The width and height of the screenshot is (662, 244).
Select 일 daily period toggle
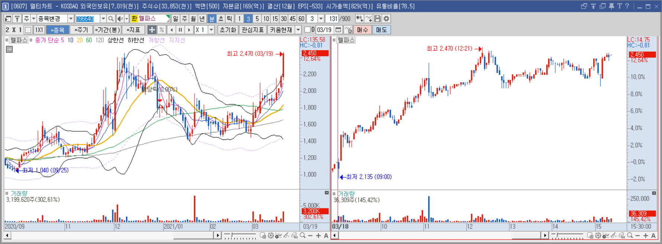tap(176, 19)
